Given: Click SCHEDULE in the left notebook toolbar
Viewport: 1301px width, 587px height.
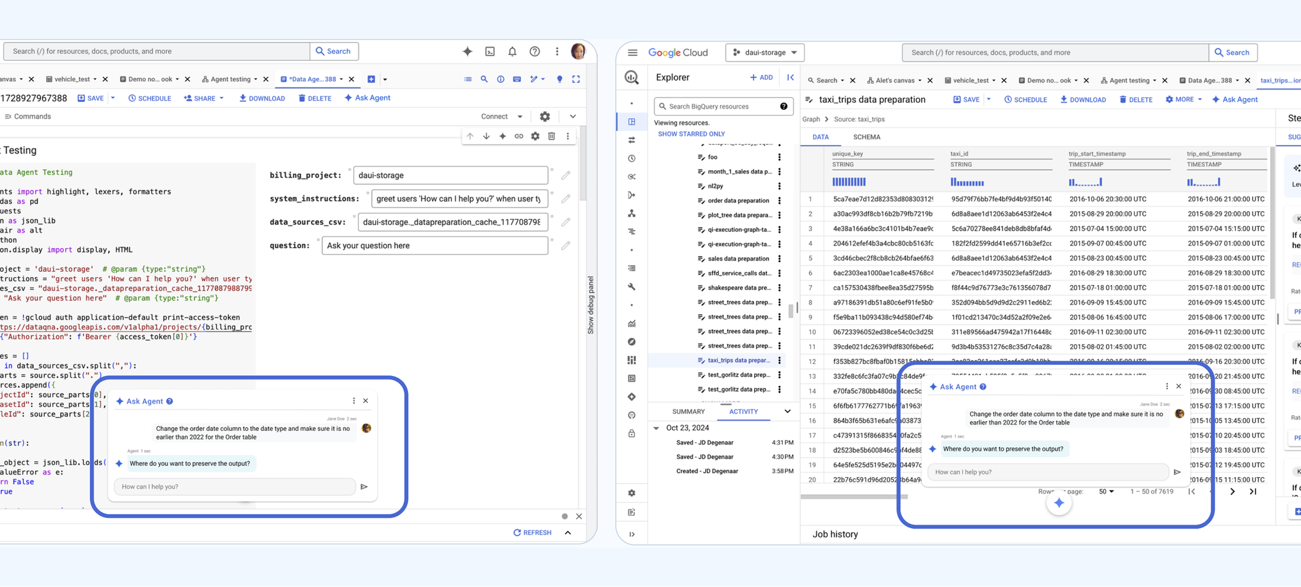Looking at the screenshot, I should point(150,98).
